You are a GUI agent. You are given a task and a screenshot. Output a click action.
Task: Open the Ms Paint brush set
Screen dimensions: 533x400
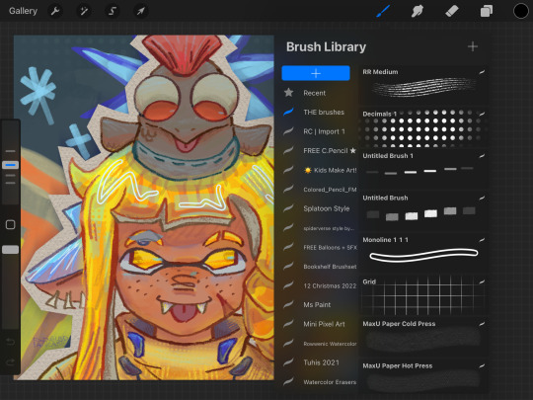(320, 305)
